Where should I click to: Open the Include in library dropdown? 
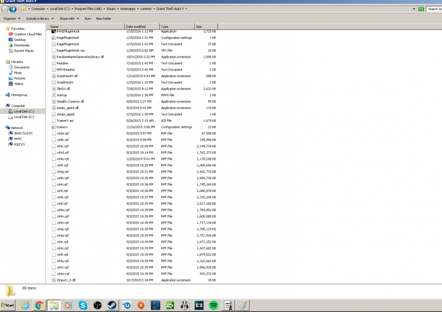40,19
